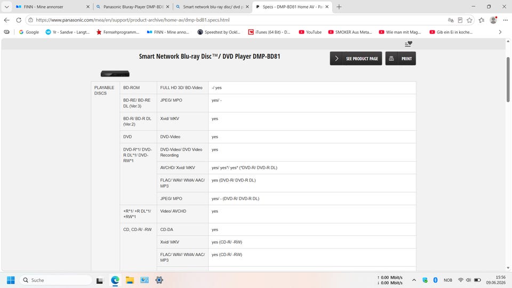The image size is (512, 288).
Task: Open the SMOKER Aus Meta bookmark
Action: tap(350, 32)
